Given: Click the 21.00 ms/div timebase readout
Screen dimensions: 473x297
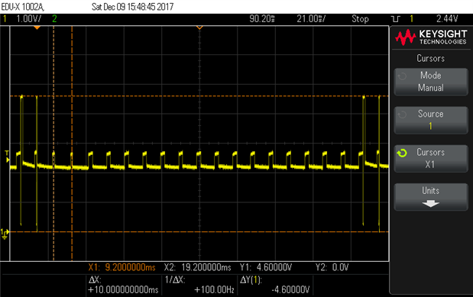Looking at the screenshot, I should (311, 18).
